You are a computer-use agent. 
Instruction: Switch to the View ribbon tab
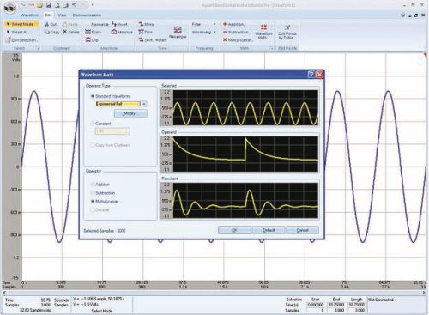coord(62,15)
